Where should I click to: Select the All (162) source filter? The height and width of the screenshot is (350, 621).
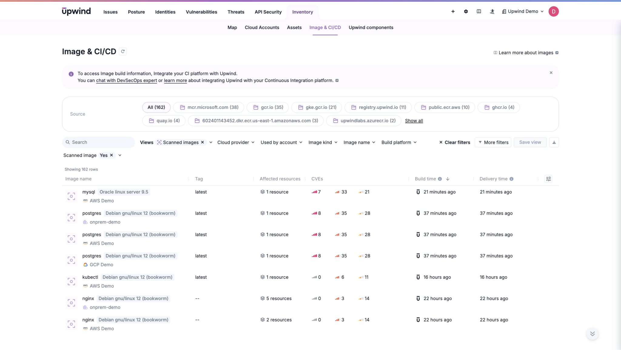coord(156,107)
